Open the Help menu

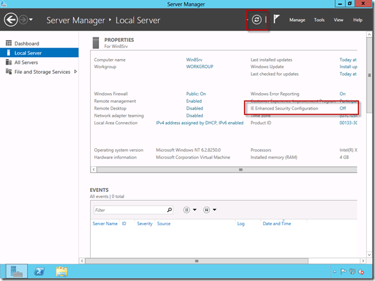pyautogui.click(x=358, y=20)
